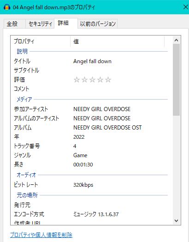Select the 評価 property label

point(19,80)
